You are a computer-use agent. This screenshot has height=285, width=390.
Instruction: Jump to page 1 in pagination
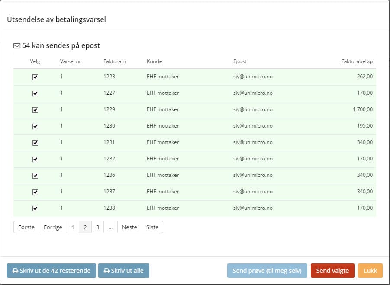tap(73, 227)
